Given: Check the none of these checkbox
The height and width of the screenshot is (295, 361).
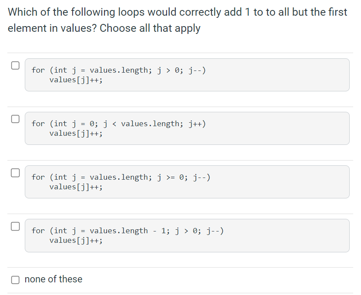Looking at the screenshot, I should click(x=15, y=280).
